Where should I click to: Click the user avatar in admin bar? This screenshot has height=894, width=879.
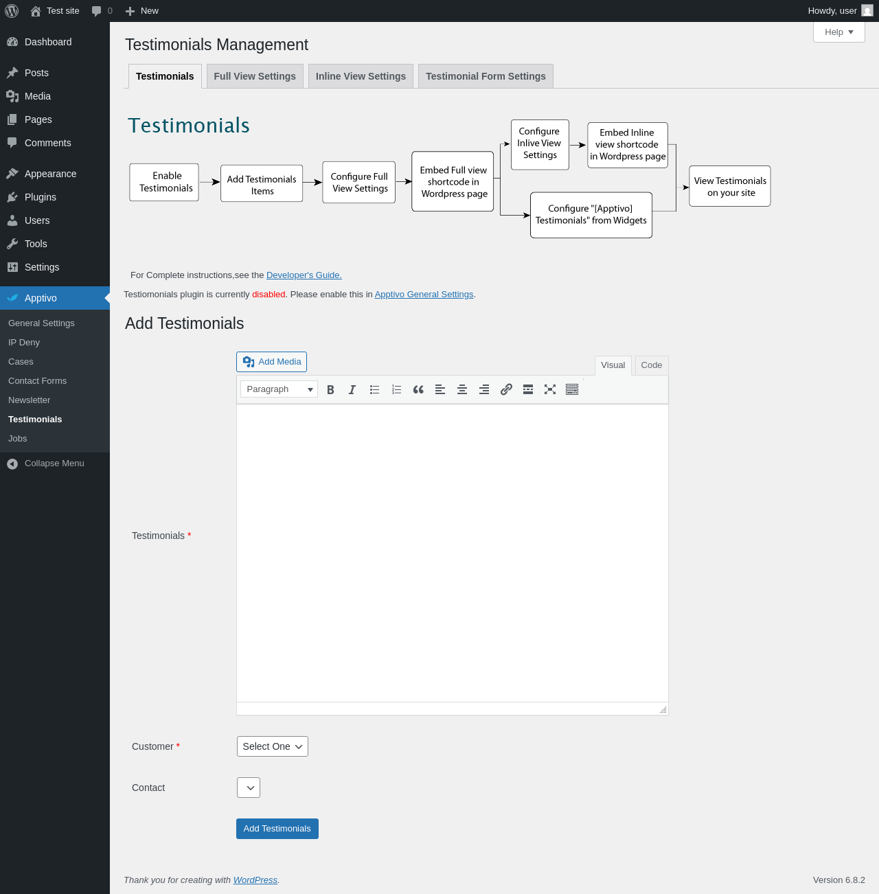(x=867, y=11)
